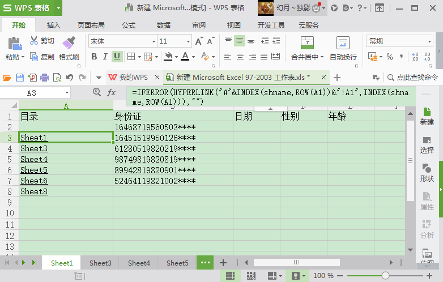443x282 pixels.
Task: Open the Name Box dropdown arrow
Action: 67,93
